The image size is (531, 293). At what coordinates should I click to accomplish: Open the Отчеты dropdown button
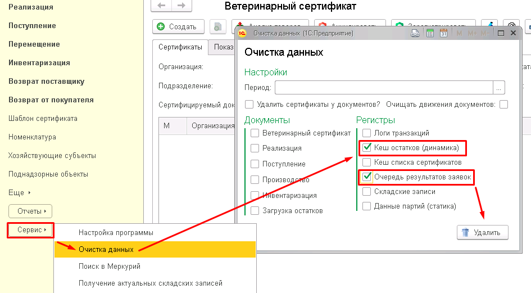tap(30, 211)
